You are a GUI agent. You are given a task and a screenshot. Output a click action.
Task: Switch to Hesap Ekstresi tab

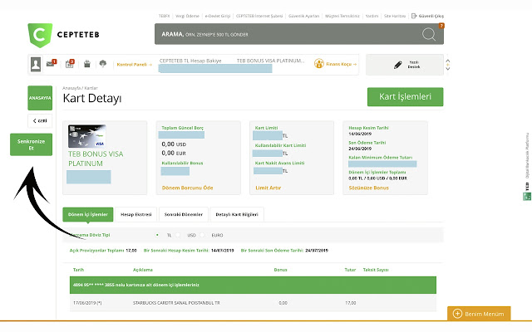[x=136, y=214]
